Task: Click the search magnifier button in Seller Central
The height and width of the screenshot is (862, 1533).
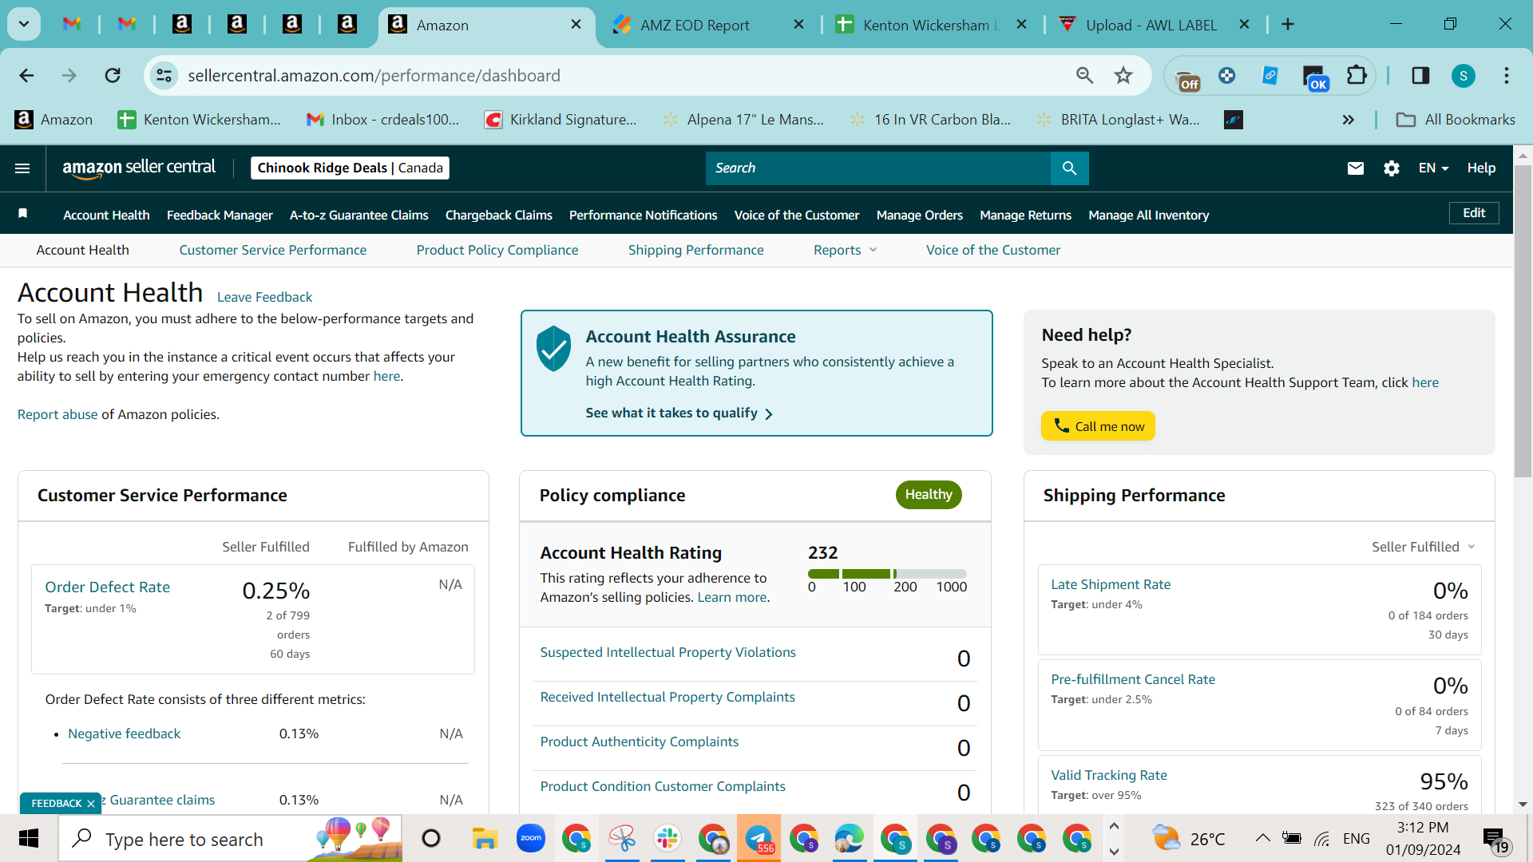Action: point(1069,168)
